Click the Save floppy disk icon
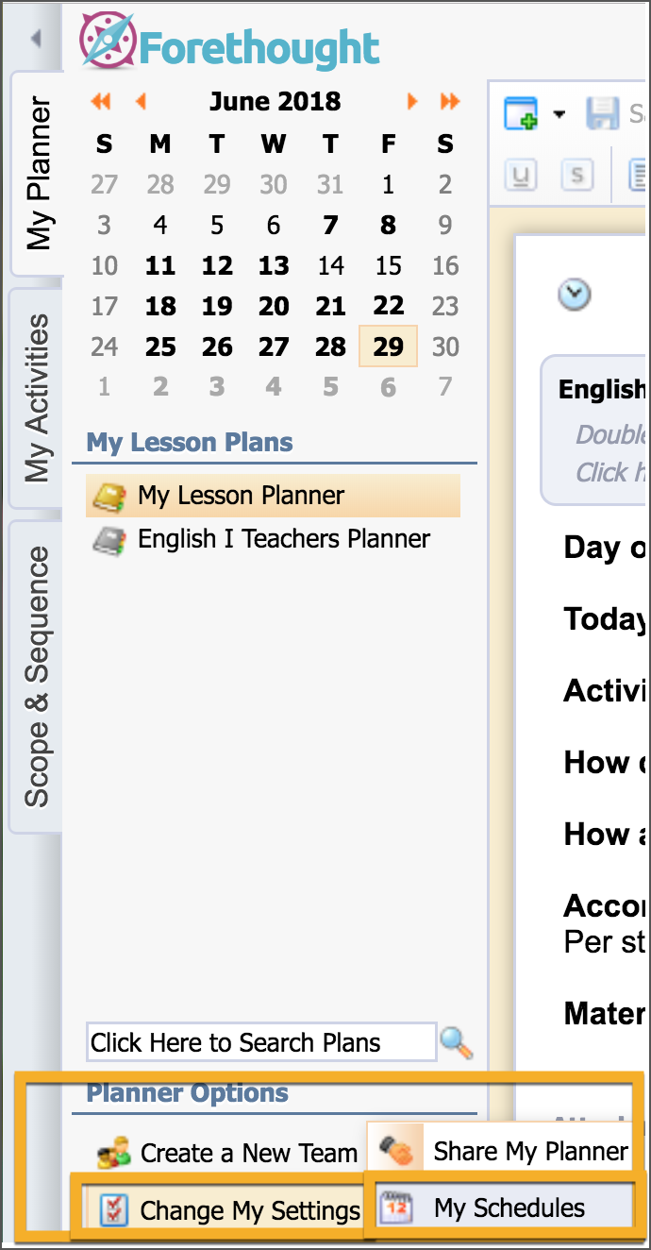The height and width of the screenshot is (1250, 651). coord(602,114)
